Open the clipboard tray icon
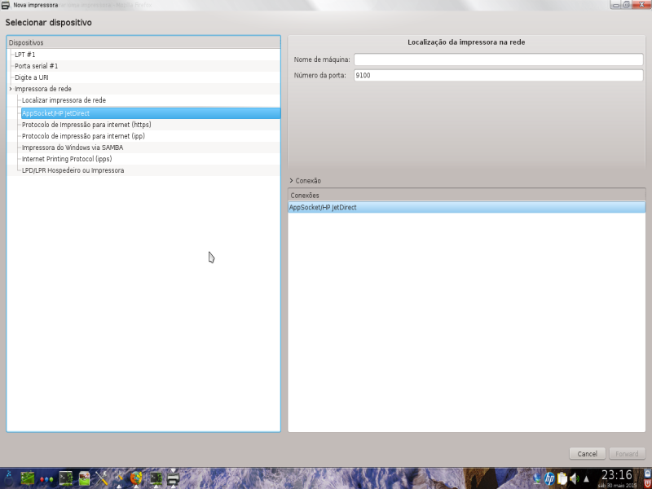The width and height of the screenshot is (652, 489). coord(562,478)
